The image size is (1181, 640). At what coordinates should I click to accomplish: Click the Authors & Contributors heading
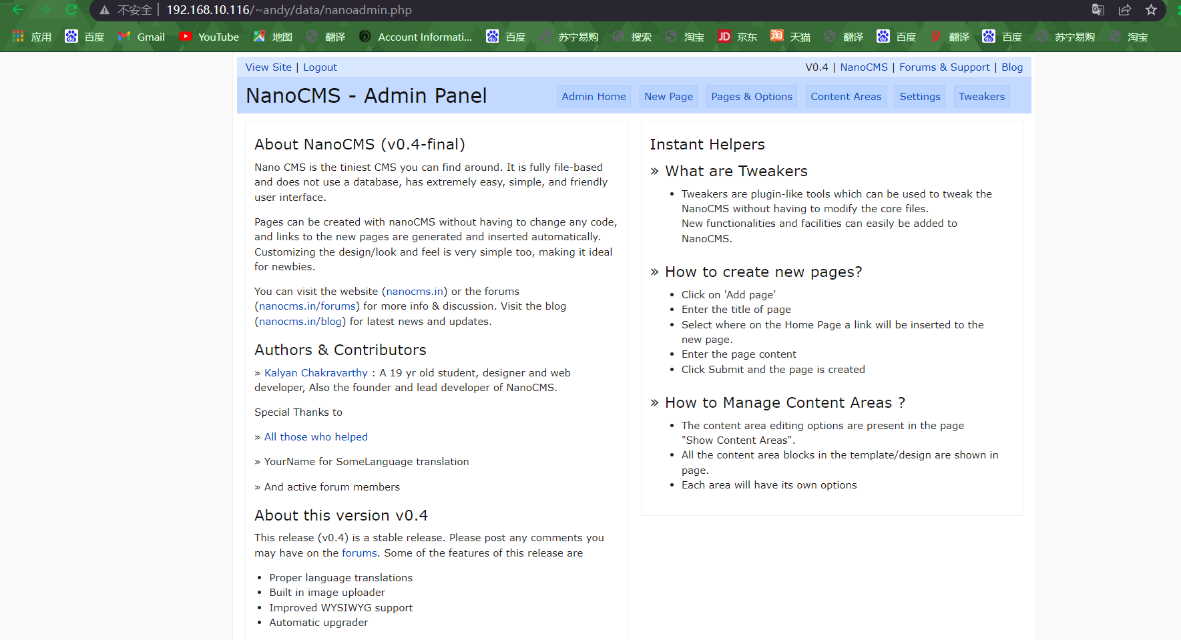click(340, 350)
